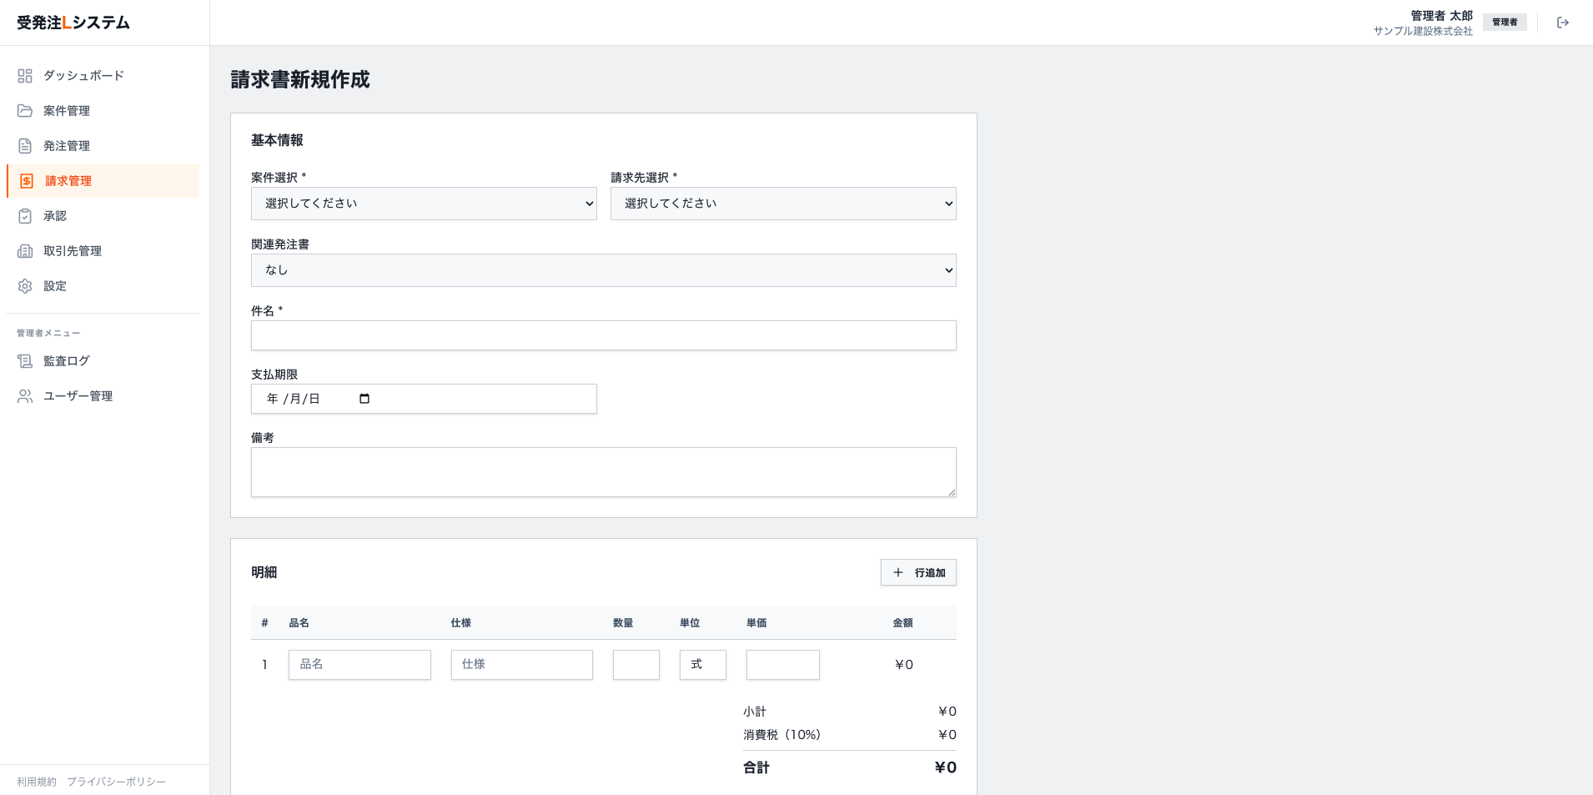Click the users icon for ユーザー管理
Viewport: 1593px width, 795px height.
[x=25, y=396]
